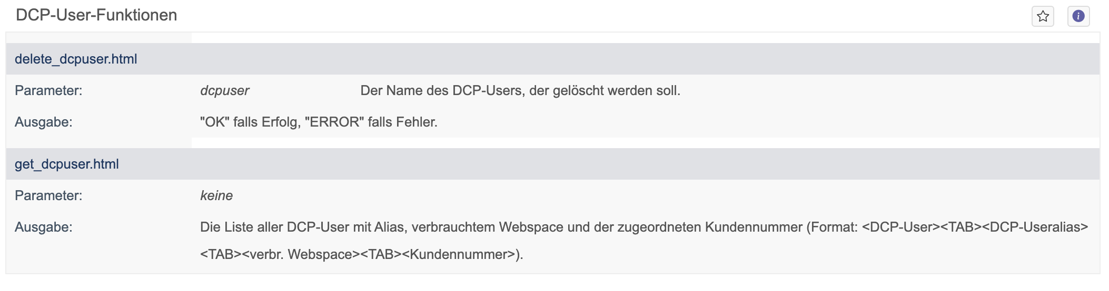Click the delete_dcpuser parameter description text

tap(520, 90)
